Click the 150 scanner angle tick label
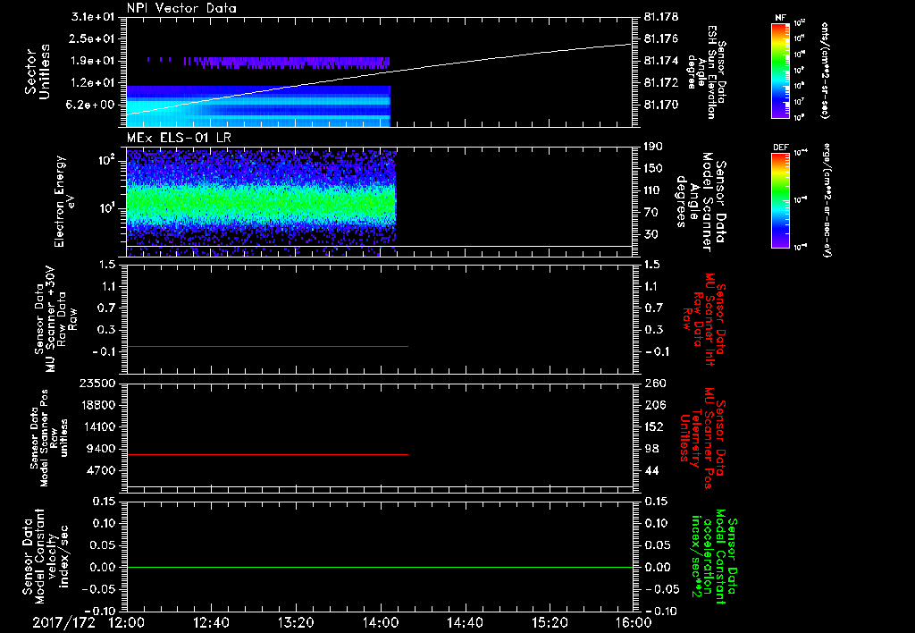The height and width of the screenshot is (633, 915). (x=653, y=169)
